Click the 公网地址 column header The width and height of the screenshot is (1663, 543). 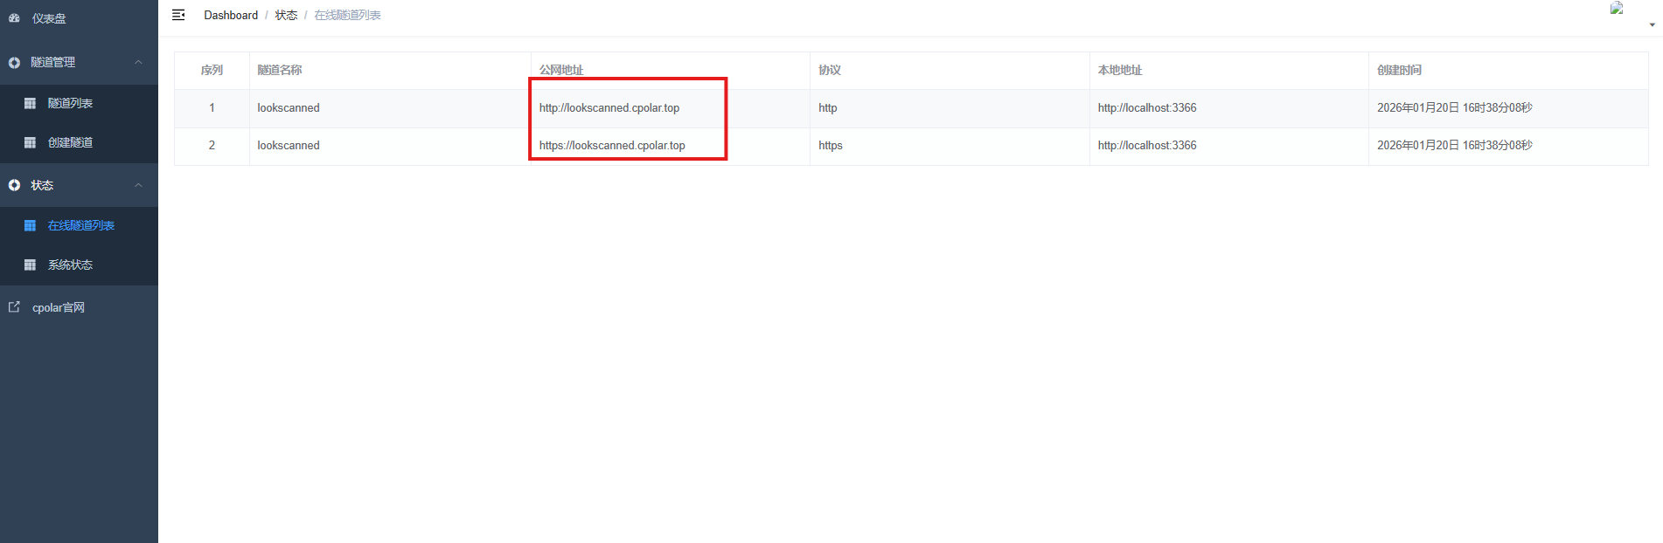[x=561, y=70]
